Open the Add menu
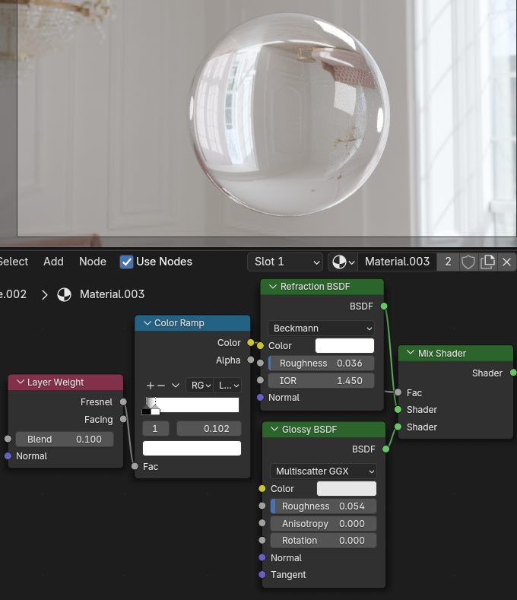The width and height of the screenshot is (517, 600). click(53, 262)
